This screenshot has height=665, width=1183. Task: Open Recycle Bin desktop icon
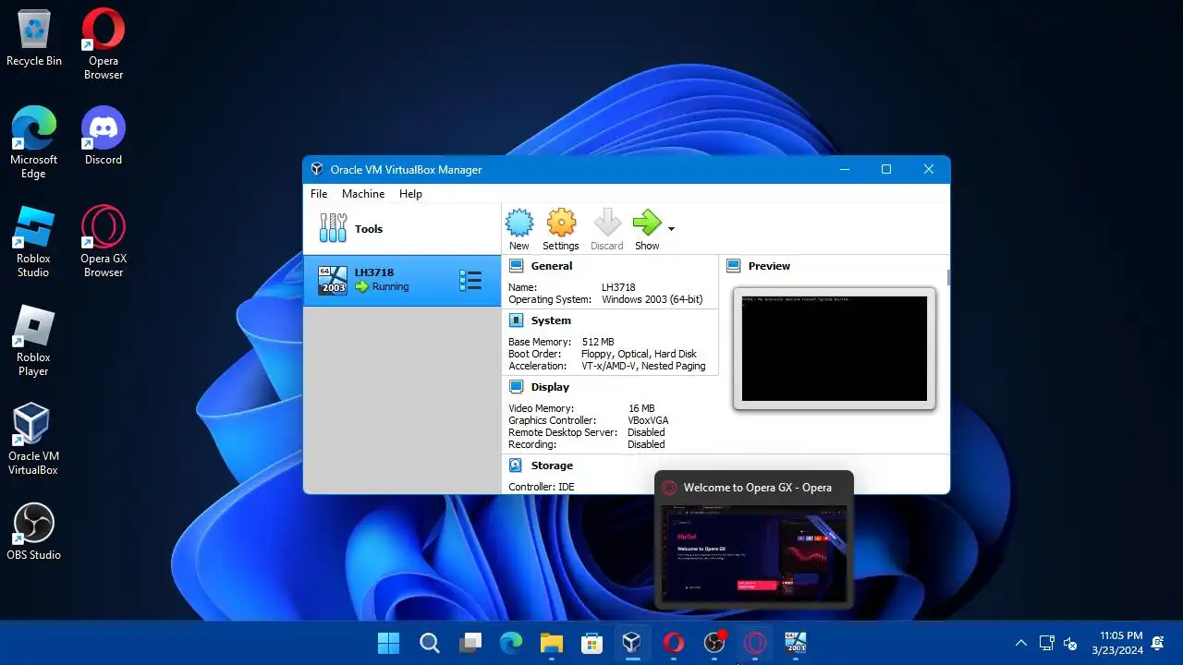34,40
